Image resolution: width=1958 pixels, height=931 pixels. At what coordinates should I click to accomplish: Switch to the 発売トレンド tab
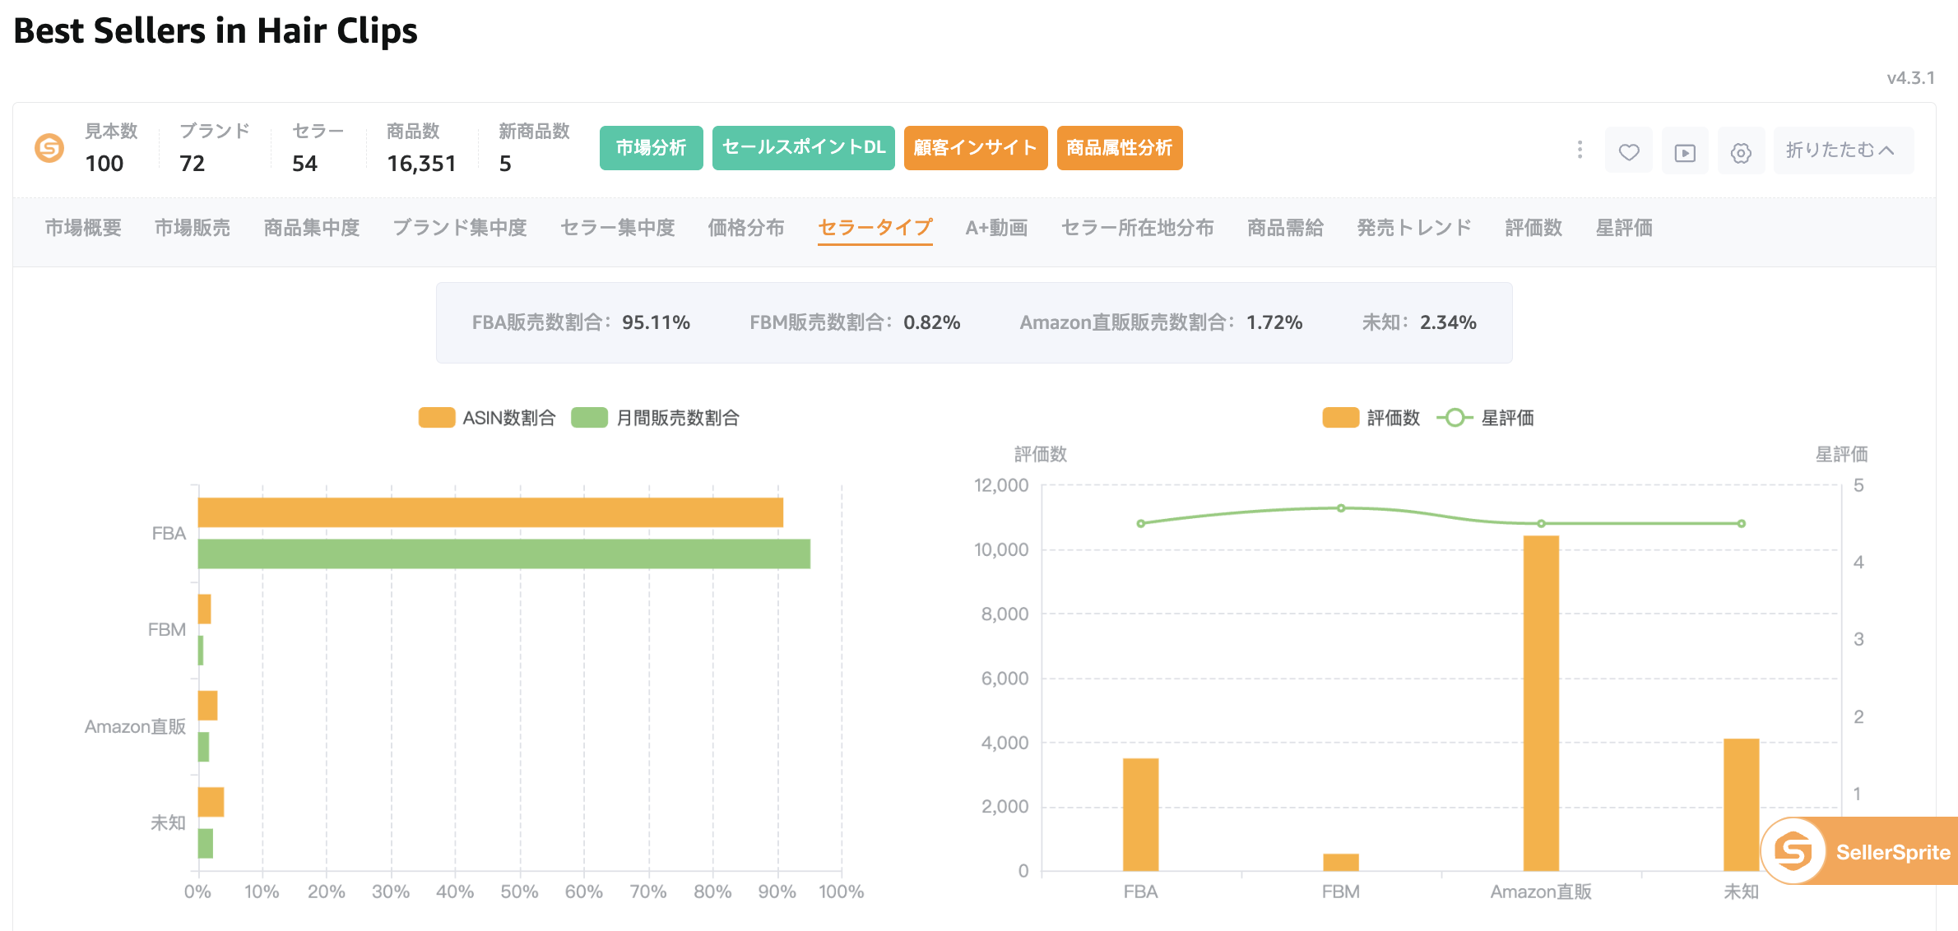coord(1414,228)
